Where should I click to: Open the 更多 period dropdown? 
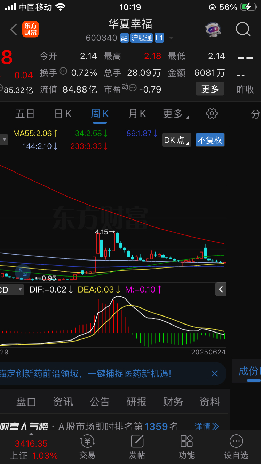[176, 114]
